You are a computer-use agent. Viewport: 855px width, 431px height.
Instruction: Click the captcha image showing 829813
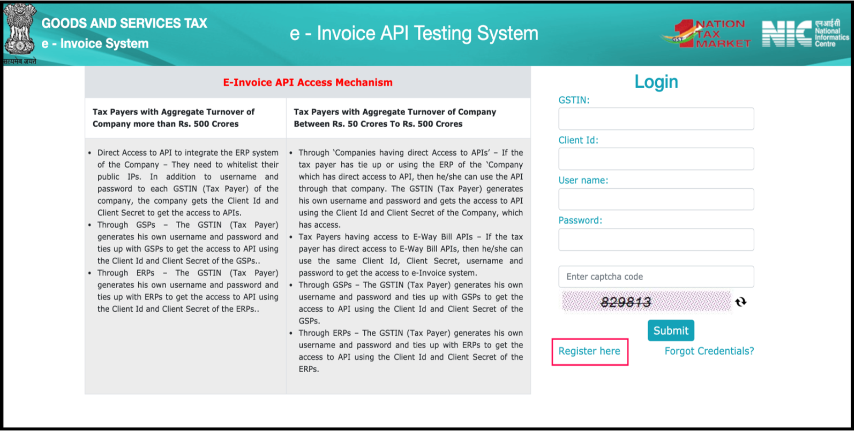[646, 302]
